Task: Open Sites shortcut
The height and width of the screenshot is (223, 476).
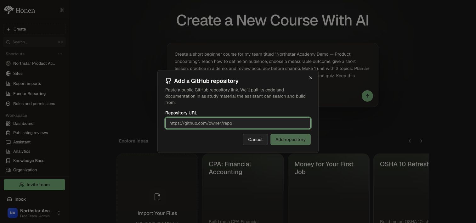Action: tap(35, 73)
